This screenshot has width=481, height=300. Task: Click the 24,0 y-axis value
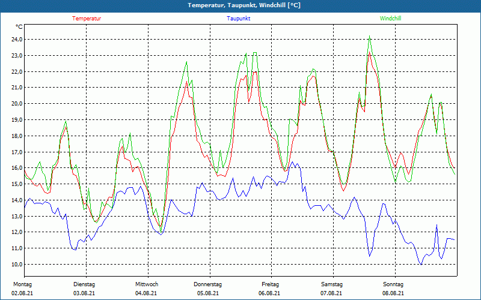[x=17, y=40]
